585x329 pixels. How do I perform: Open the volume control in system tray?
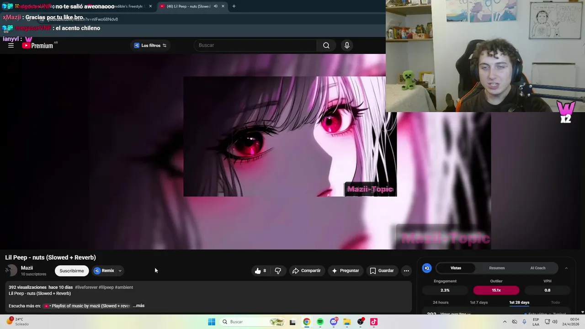point(555,322)
